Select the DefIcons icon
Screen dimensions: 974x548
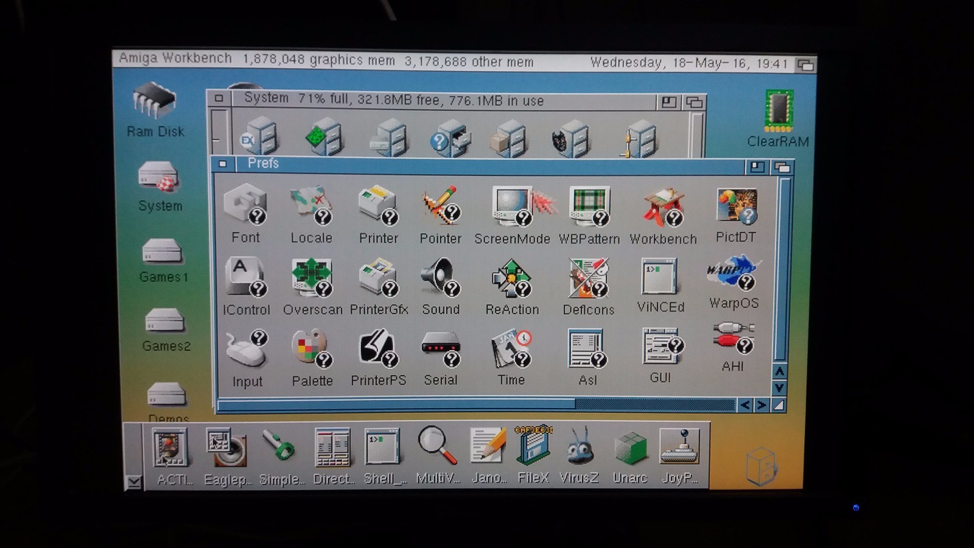pos(588,278)
